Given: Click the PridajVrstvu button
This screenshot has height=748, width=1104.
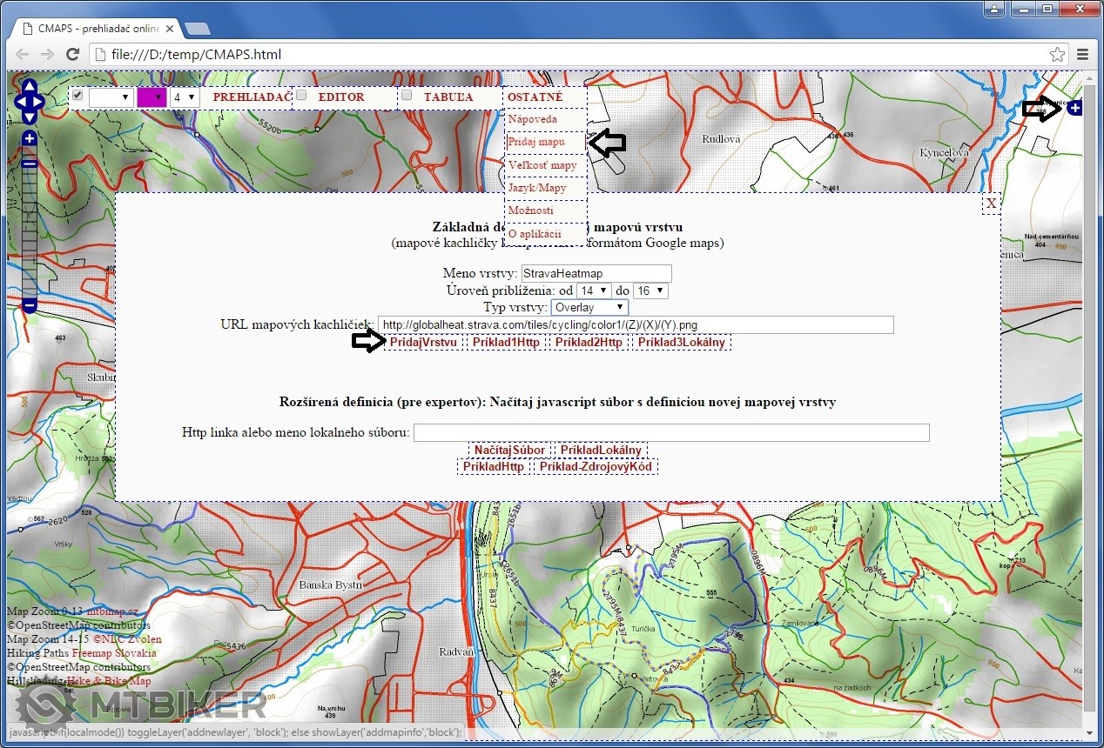Looking at the screenshot, I should (x=423, y=342).
